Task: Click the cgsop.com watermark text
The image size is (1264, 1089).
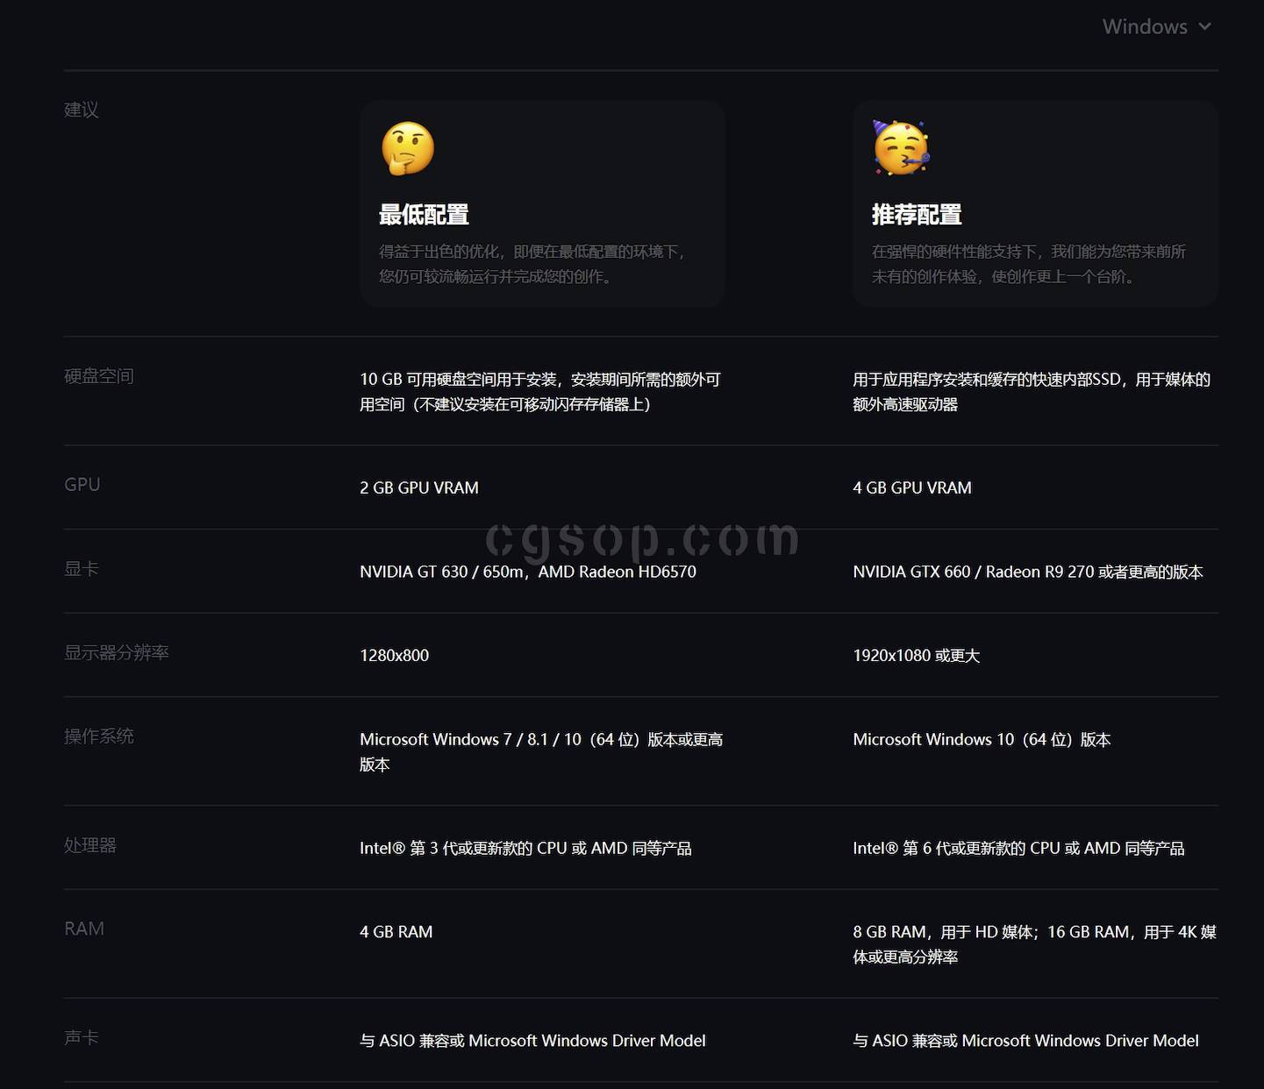Action: tap(642, 538)
